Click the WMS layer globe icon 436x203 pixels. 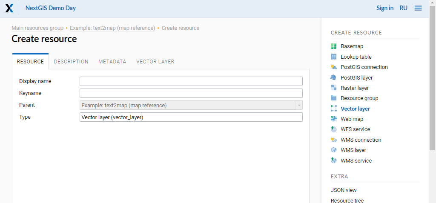click(x=334, y=150)
